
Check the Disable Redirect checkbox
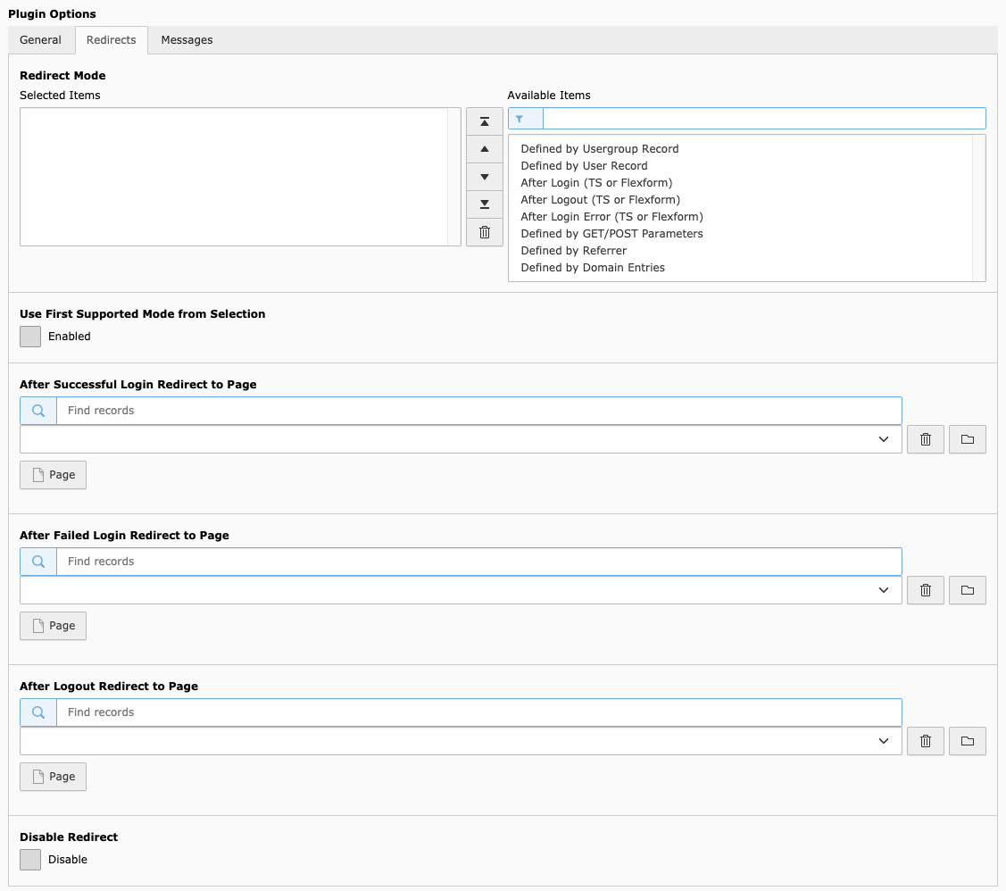[29, 859]
